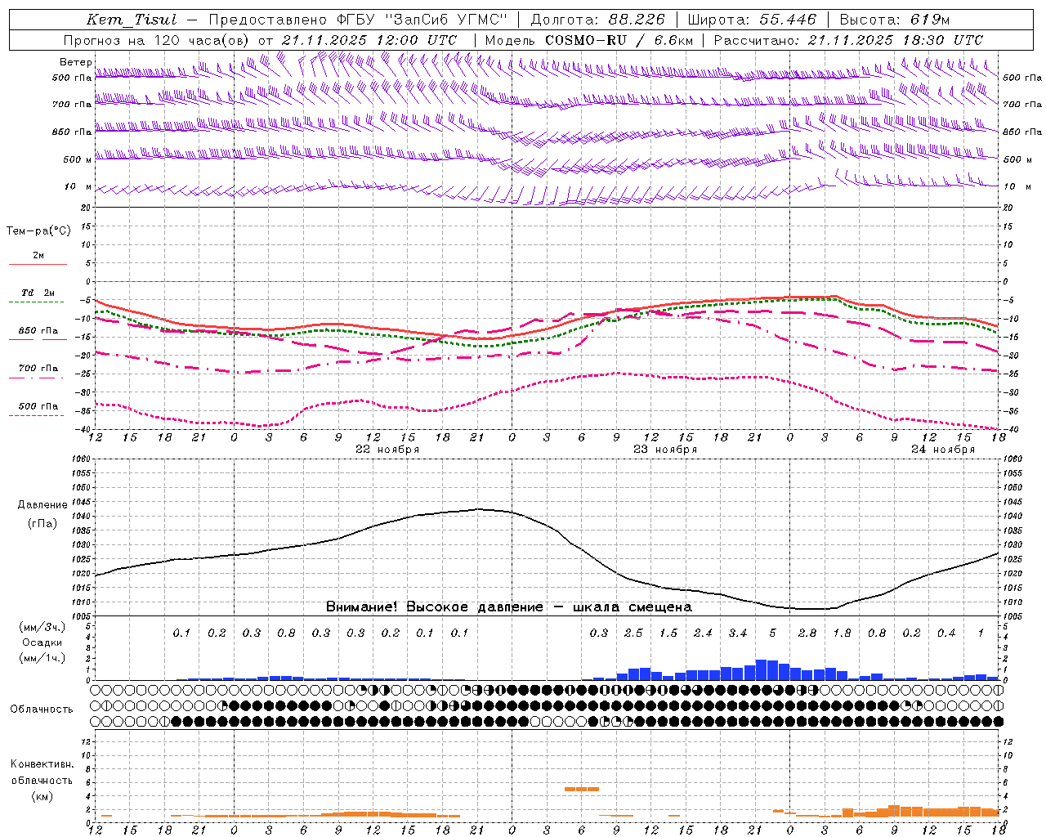Click the Осадки precipitation label
Viewport: 1046px width, 837px height.
42,642
